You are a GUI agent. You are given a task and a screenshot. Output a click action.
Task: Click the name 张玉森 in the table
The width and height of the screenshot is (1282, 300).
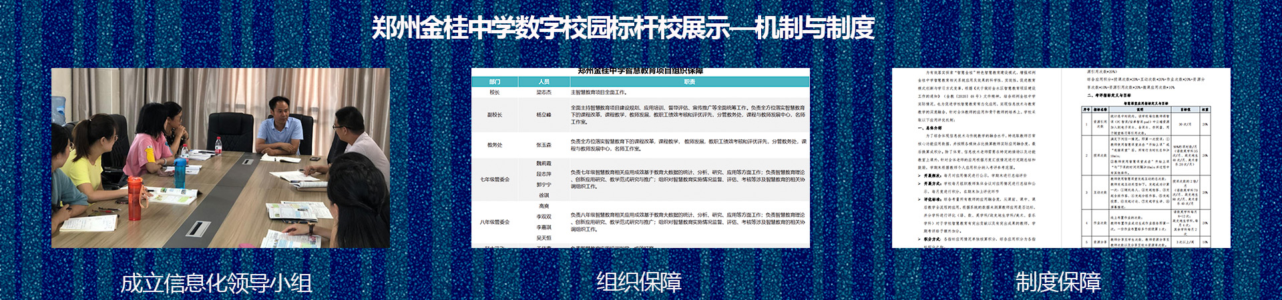(x=544, y=145)
